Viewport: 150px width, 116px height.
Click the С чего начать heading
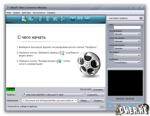(32, 37)
